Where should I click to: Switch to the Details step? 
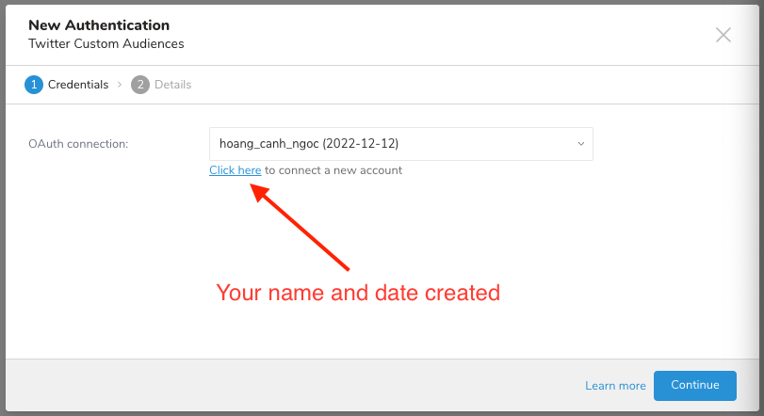(x=172, y=85)
